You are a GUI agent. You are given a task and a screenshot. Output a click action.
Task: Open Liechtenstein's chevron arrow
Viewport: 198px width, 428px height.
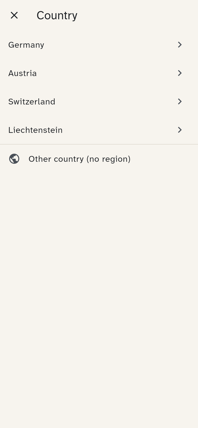pyautogui.click(x=180, y=130)
